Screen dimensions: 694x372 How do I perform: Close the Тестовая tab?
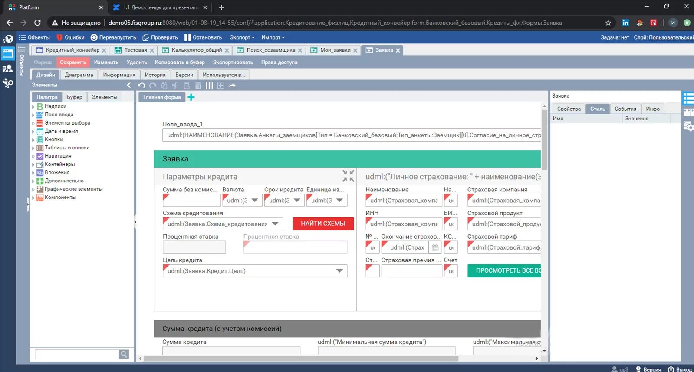tap(152, 50)
